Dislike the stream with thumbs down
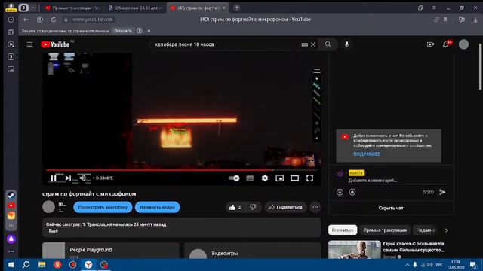 click(x=253, y=208)
